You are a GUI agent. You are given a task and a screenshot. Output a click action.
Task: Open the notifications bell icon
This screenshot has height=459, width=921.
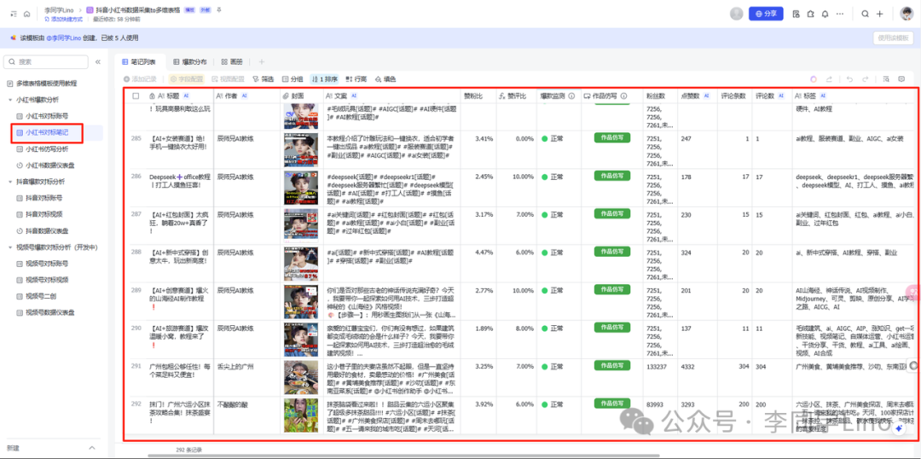825,15
